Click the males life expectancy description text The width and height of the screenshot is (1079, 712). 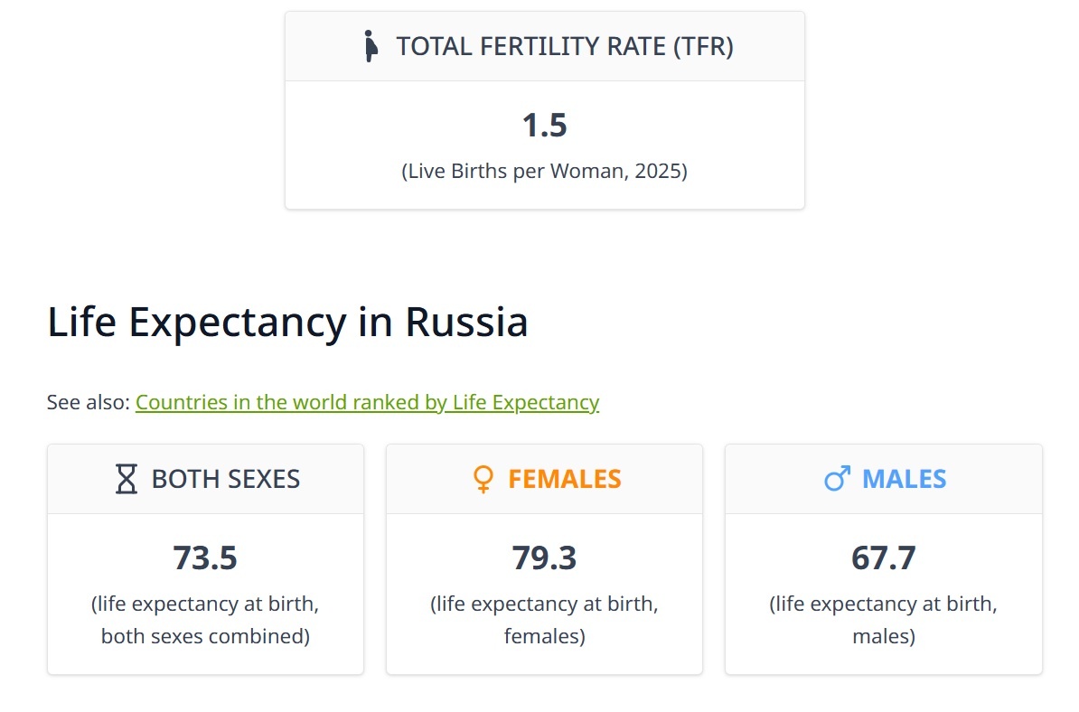(x=883, y=620)
